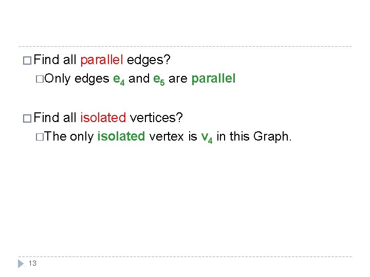370x277 pixels.
Task: Click the top dashed divider line
Action: click(185, 46)
